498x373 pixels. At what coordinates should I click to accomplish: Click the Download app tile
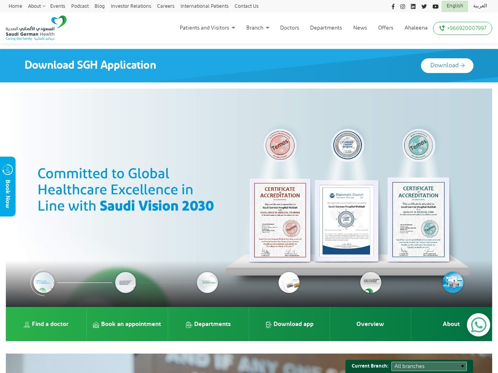(x=289, y=324)
